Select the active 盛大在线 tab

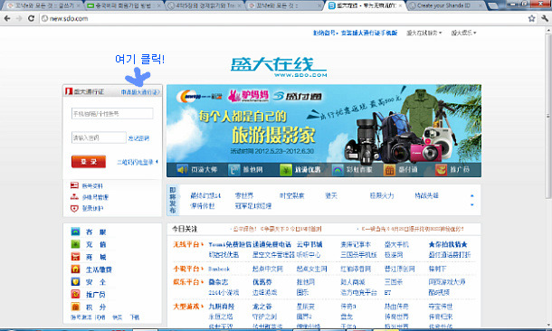(365, 5)
